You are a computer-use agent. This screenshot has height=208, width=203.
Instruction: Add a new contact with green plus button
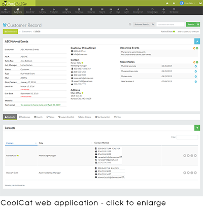(197, 128)
